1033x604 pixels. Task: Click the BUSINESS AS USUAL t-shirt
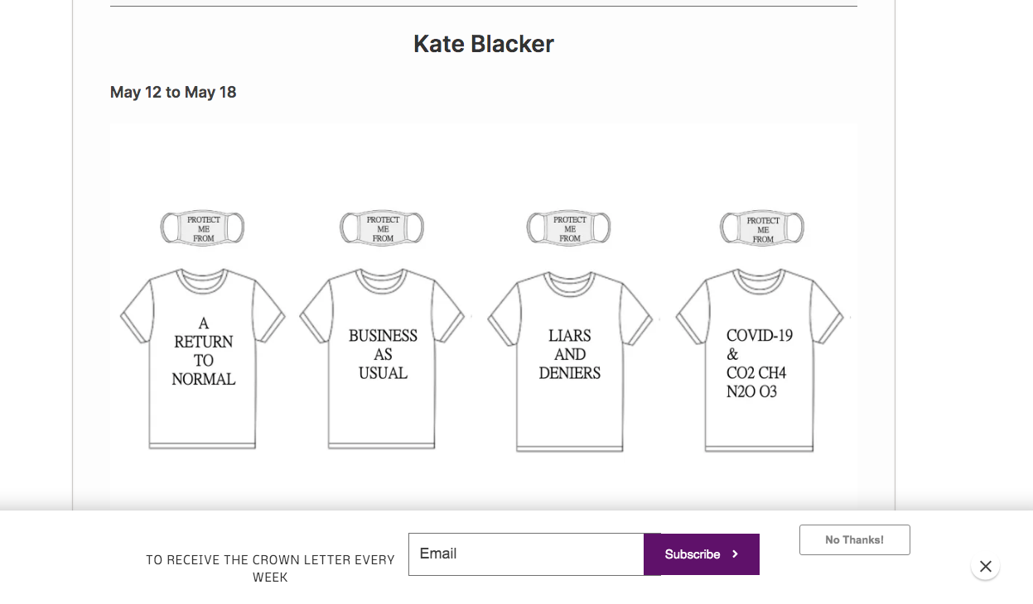[x=382, y=359]
